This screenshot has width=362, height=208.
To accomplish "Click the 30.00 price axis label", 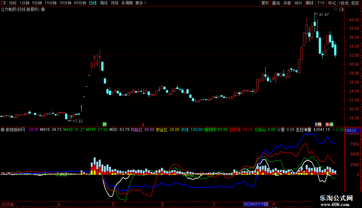I will pyautogui.click(x=354, y=64).
